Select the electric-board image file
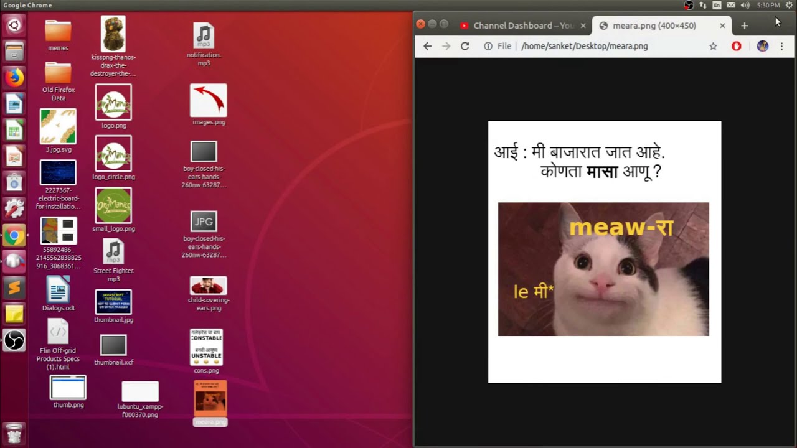 coord(58,185)
